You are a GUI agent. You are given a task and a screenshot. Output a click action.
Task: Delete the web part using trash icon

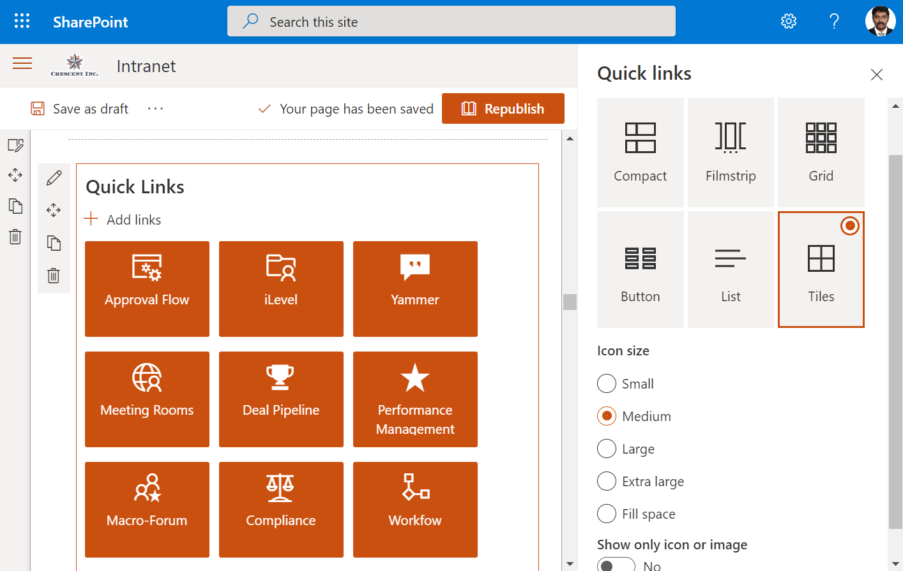54,275
